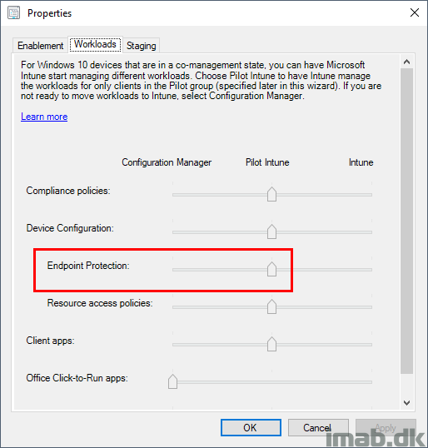
Task: Switch to the Enablement tab
Action: 40,46
